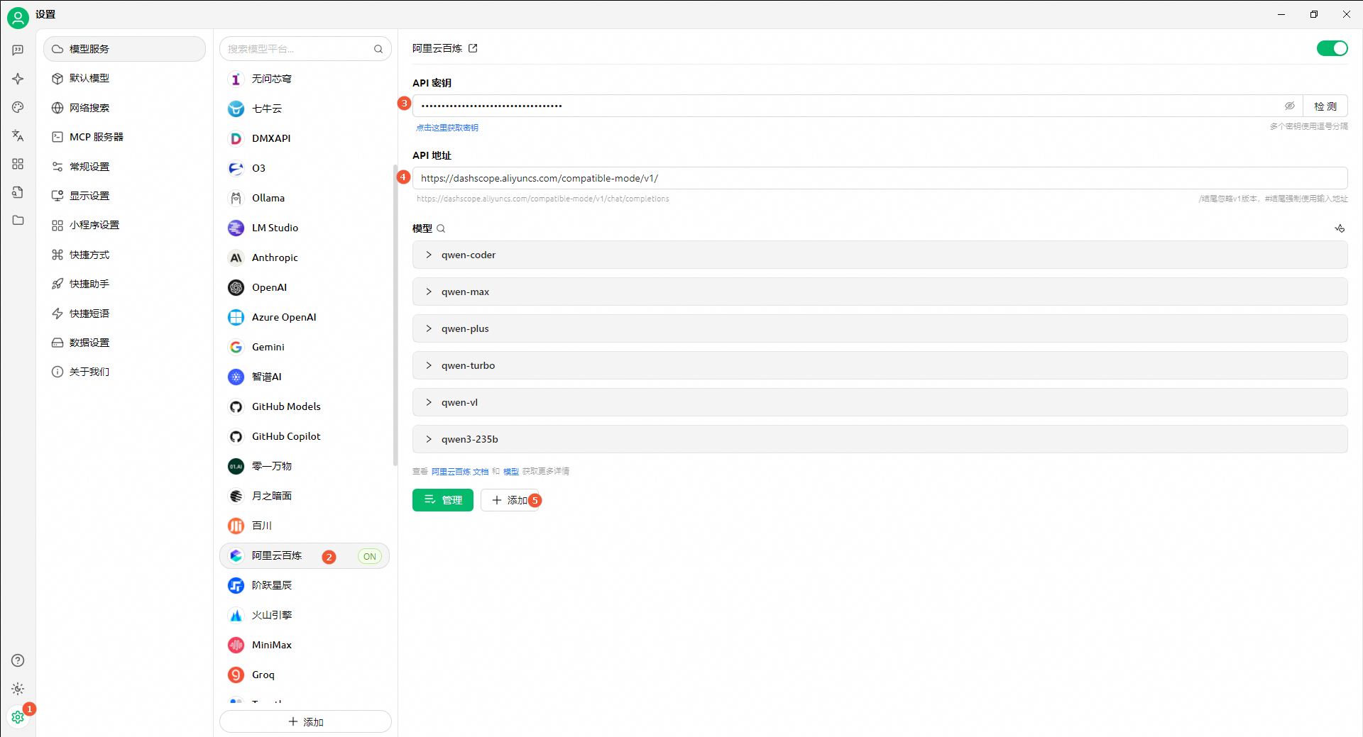This screenshot has height=737, width=1363.
Task: Toggle the light/dark theme sun icon
Action: coord(18,689)
